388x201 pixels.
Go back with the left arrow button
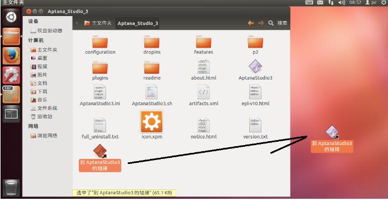click(x=251, y=23)
